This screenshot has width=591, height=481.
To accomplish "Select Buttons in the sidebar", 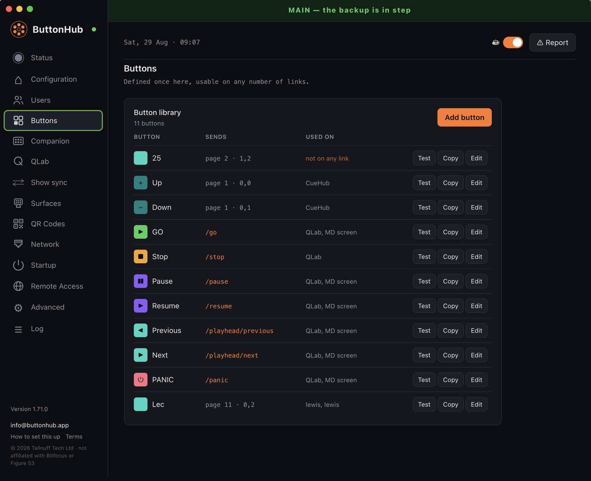I will [53, 120].
